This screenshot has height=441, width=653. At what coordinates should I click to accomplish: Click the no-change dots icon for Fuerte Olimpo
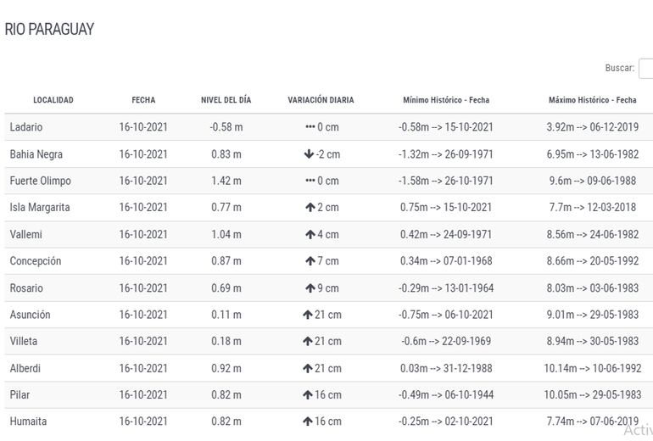click(310, 181)
